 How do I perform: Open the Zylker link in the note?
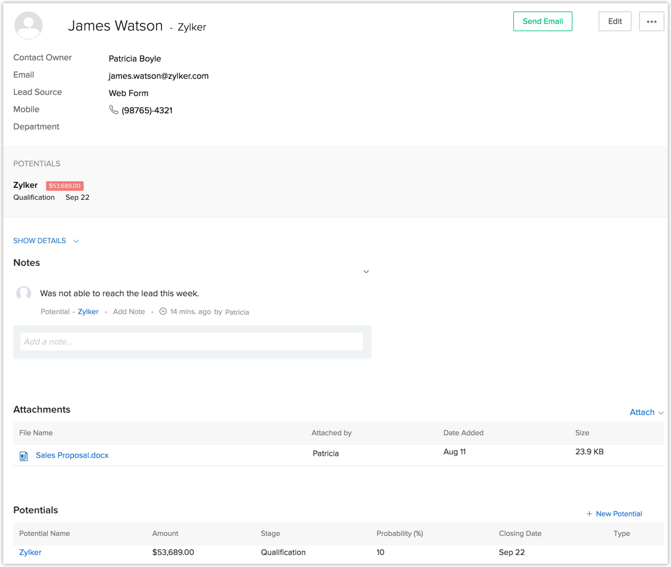[x=88, y=312]
